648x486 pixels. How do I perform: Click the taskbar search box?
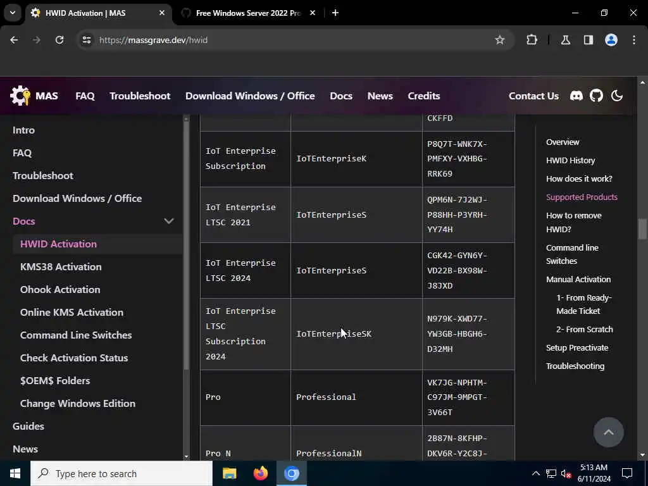[121, 473]
